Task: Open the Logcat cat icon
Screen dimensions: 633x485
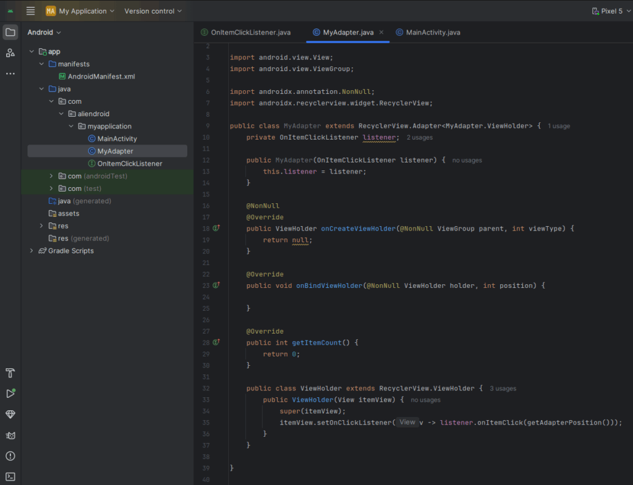Action: (x=11, y=436)
